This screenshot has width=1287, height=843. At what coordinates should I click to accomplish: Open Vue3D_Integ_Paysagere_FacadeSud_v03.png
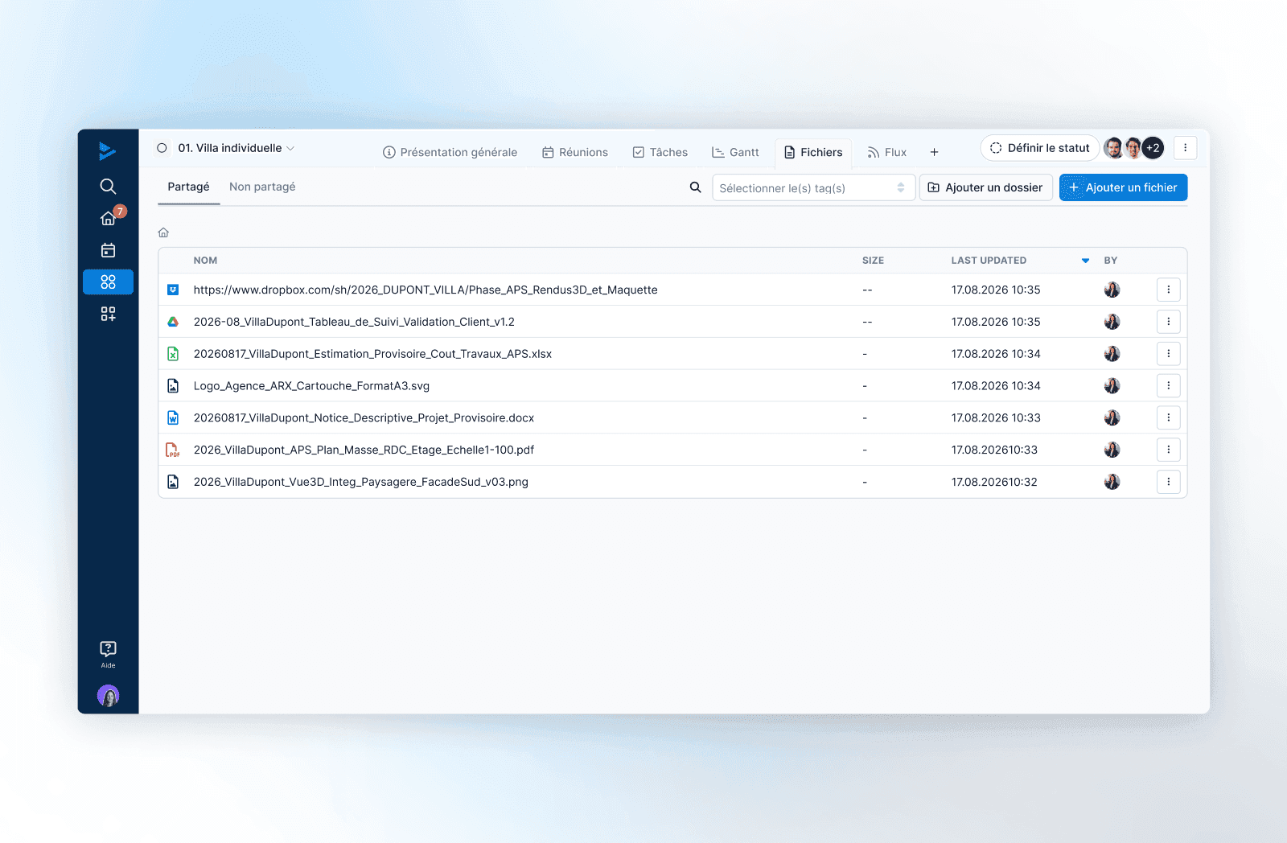tap(361, 482)
